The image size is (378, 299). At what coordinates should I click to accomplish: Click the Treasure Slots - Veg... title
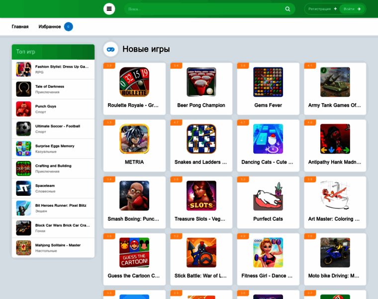(x=200, y=219)
